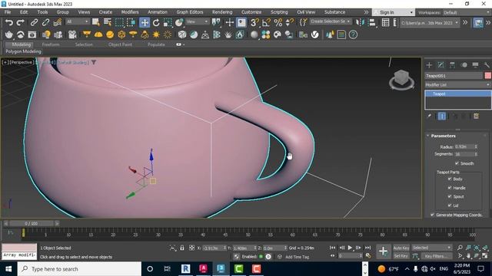Viewport: 492px width, 276px height.
Task: Toggle Generate Mapping Coords checkbox
Action: [x=432, y=215]
